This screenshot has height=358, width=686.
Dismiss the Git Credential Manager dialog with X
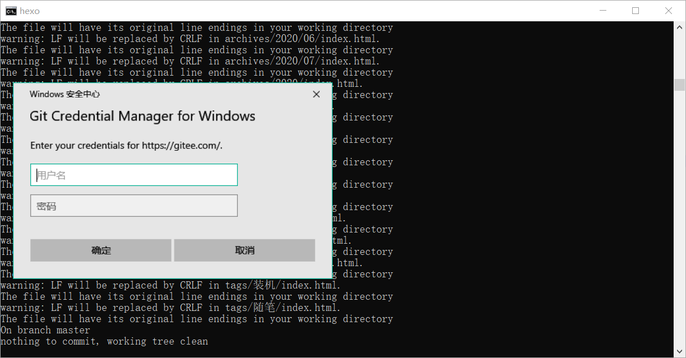click(316, 94)
